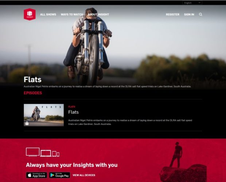Click the TV screen device icon
Viewport: 226px width, 182px height.
pyautogui.click(x=33, y=152)
